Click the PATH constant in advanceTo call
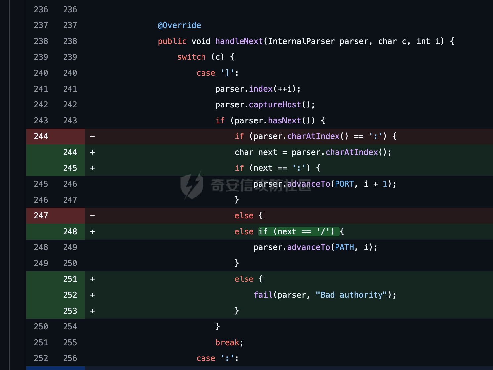Viewport: 493px width, 370px height. 344,247
